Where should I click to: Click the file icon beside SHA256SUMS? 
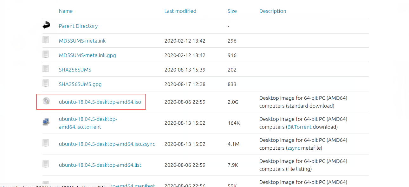click(46, 69)
